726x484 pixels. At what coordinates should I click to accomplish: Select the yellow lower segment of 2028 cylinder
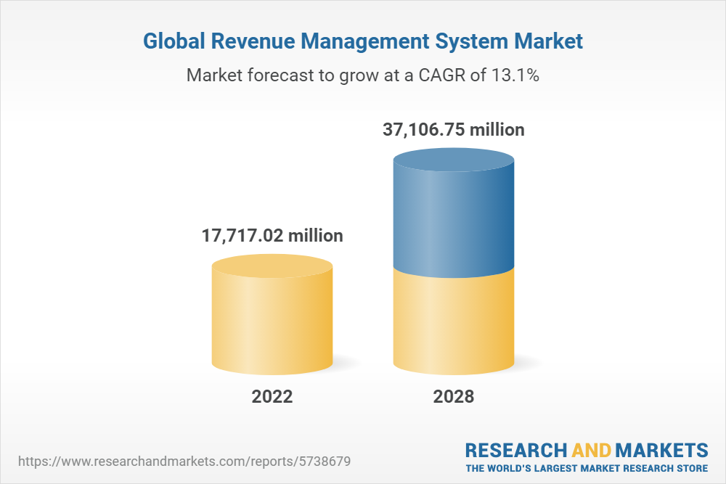(453, 319)
